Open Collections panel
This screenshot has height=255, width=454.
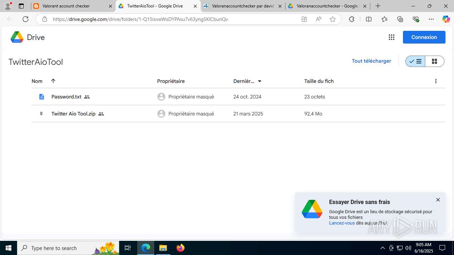pos(400,19)
